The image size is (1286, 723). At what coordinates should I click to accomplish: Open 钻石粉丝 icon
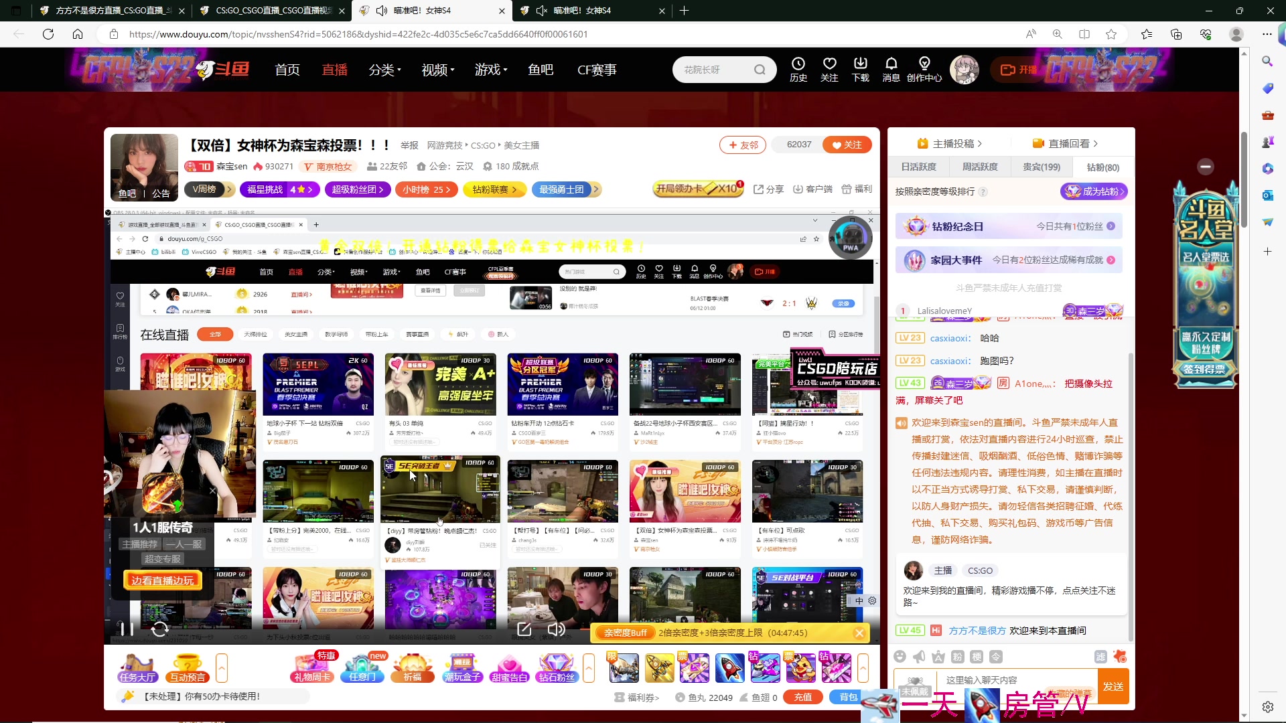coord(557,668)
